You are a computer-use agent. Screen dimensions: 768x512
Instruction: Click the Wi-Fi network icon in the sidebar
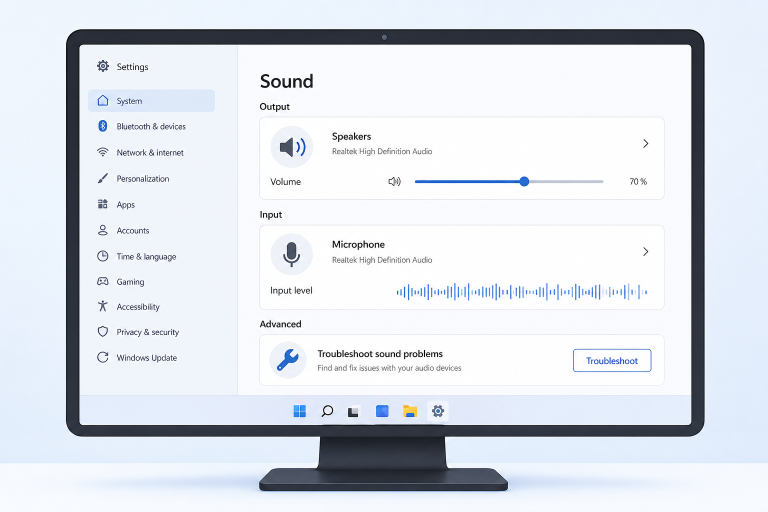tap(103, 152)
